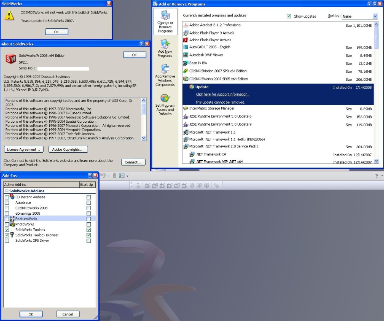The image size is (384, 321).
Task: Click the Rebuild traffic light icon
Action: coord(114,175)
